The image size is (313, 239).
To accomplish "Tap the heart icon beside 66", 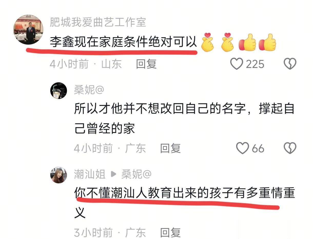I will point(242,148).
